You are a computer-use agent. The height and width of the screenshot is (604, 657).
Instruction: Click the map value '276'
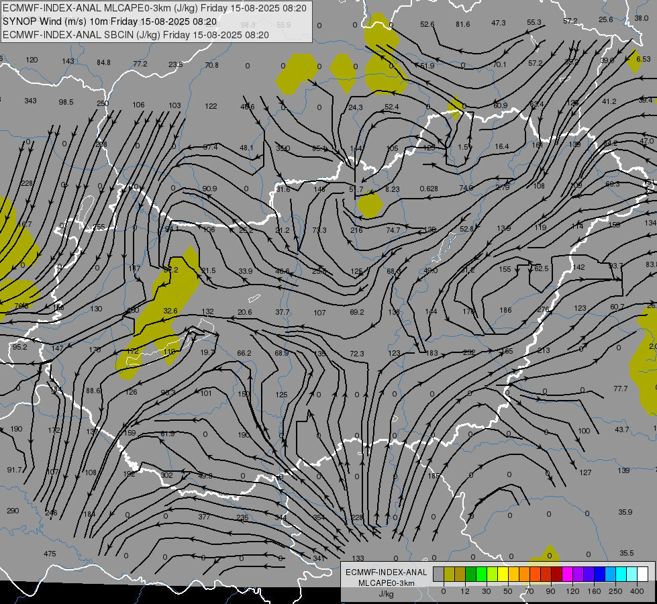coord(543,309)
